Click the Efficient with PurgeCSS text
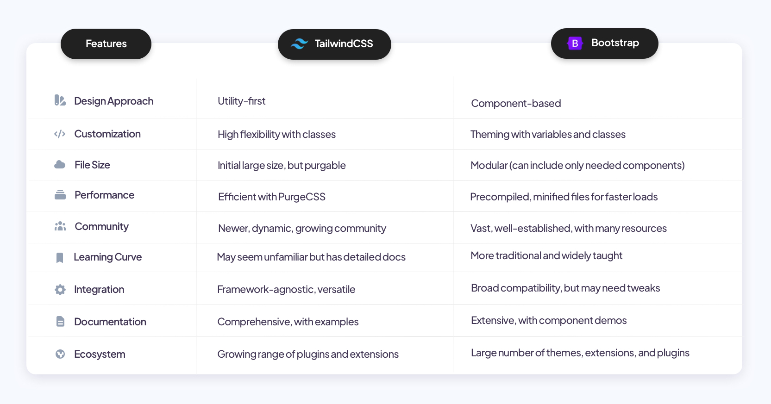771x404 pixels. coord(272,197)
